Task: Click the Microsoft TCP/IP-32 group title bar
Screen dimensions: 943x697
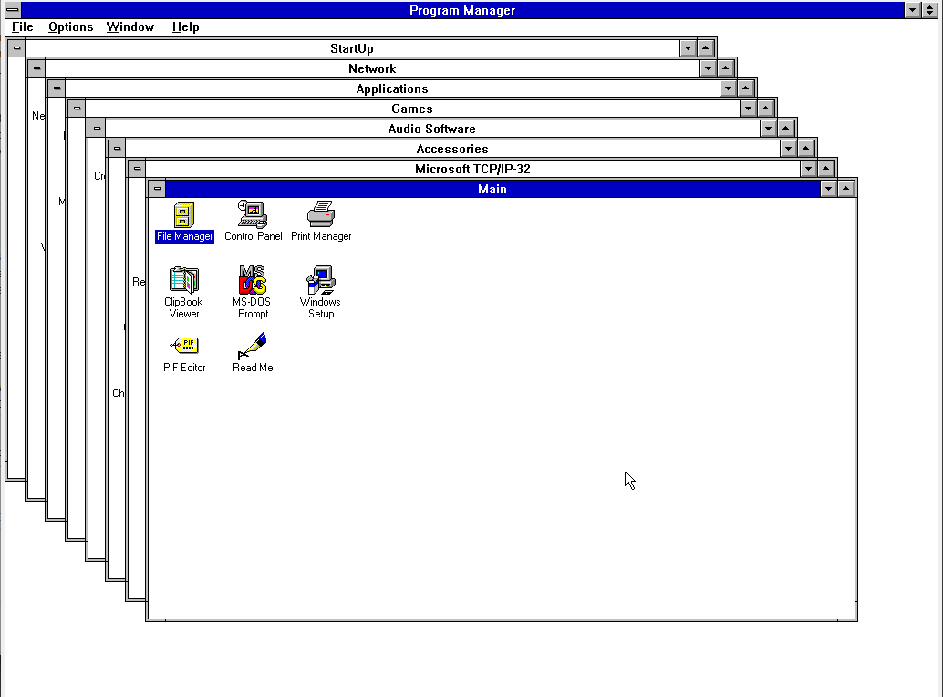Action: click(472, 169)
